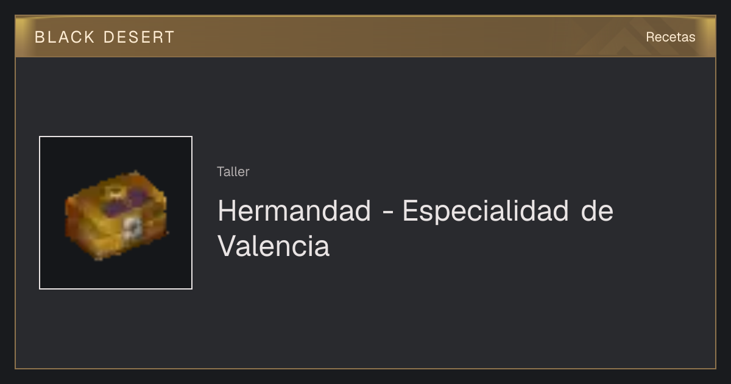The image size is (731, 384).
Task: Click the word Hermandad in the title
Action: 294,211
